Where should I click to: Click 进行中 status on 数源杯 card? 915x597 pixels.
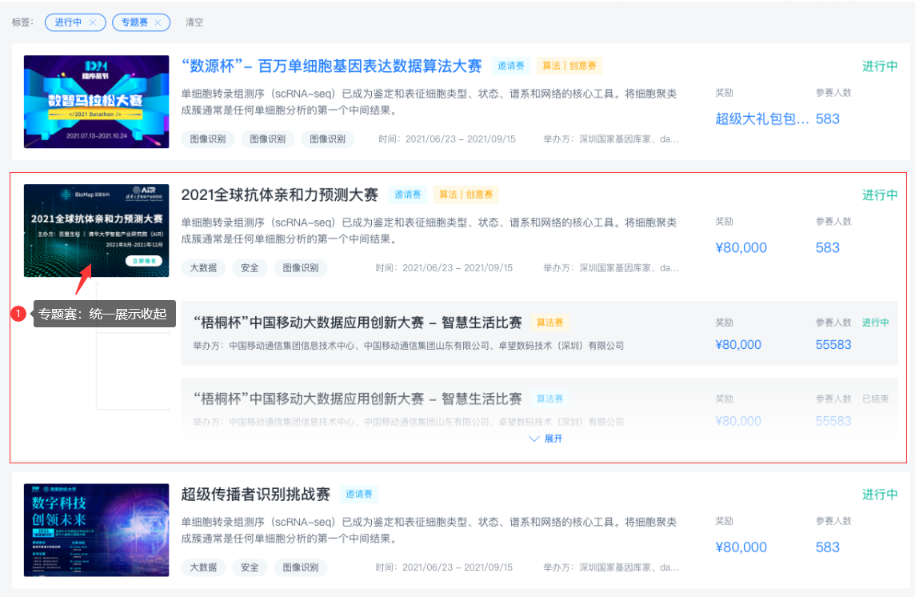(x=880, y=66)
